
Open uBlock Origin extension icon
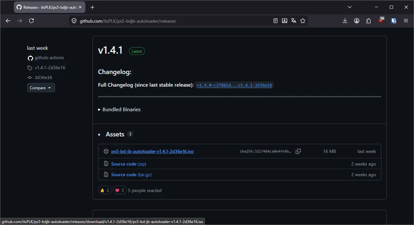coord(381,20)
